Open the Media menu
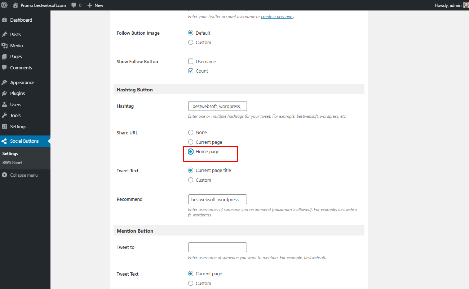This screenshot has width=469, height=289. pyautogui.click(x=25, y=46)
